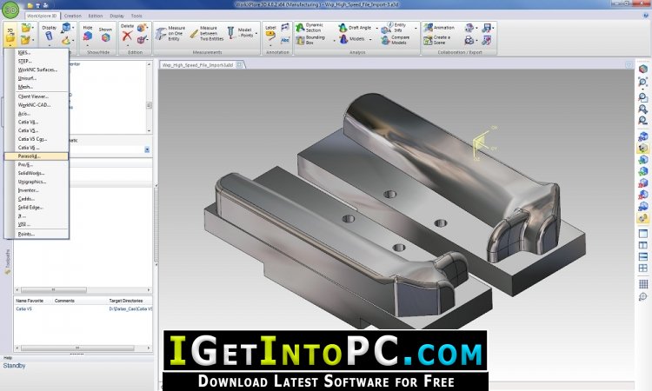Click the Name Favorite column header
Viewport: 652px width, 391px height.
tap(30, 301)
